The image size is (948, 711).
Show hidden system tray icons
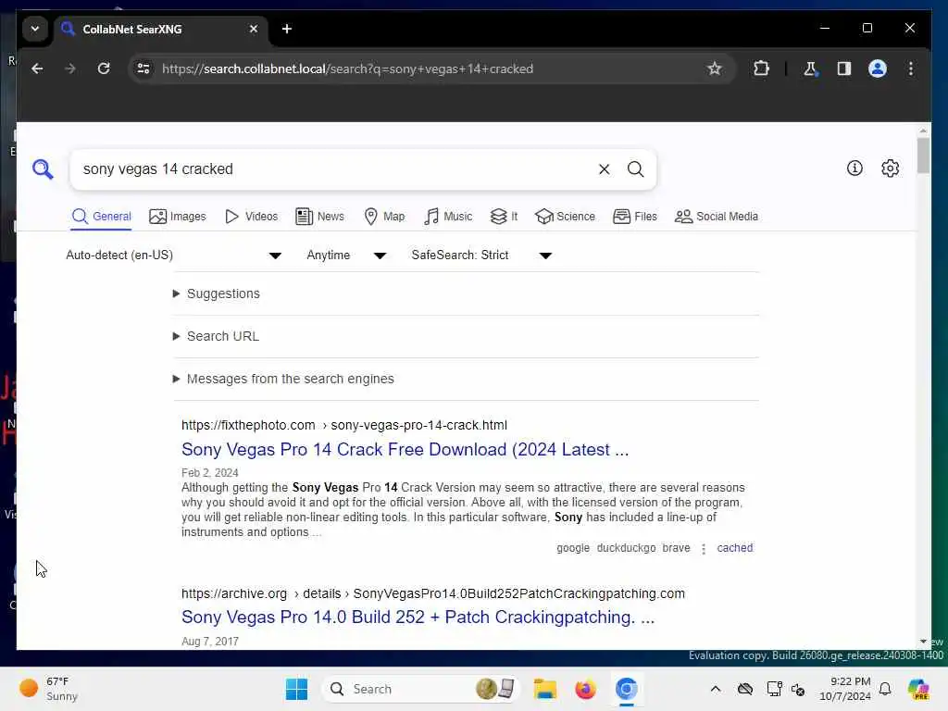coord(716,689)
